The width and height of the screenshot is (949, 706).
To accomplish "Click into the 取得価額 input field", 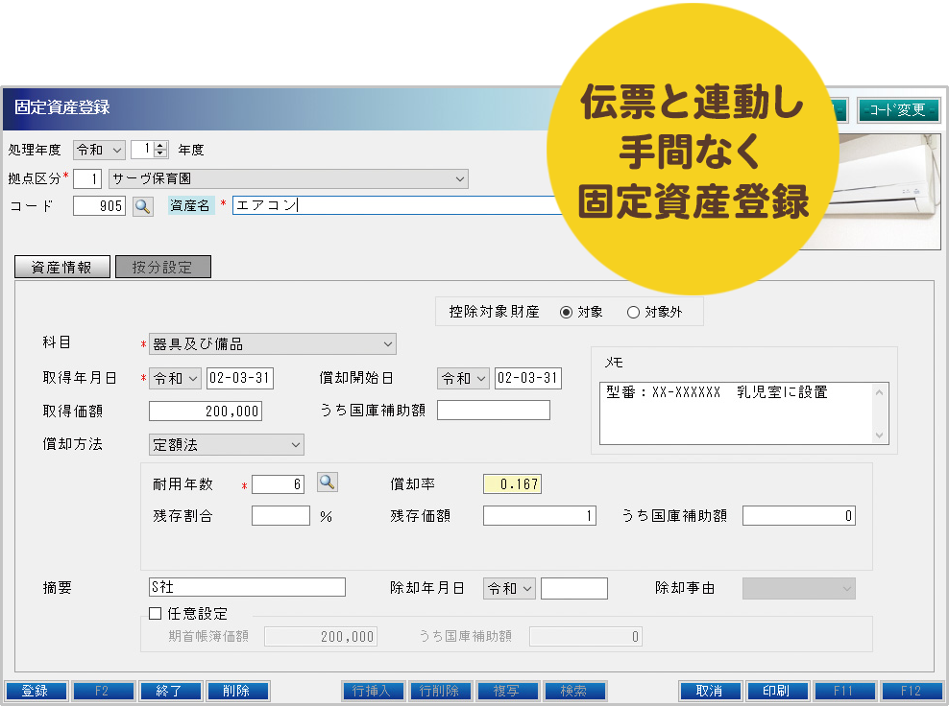I will 206,411.
